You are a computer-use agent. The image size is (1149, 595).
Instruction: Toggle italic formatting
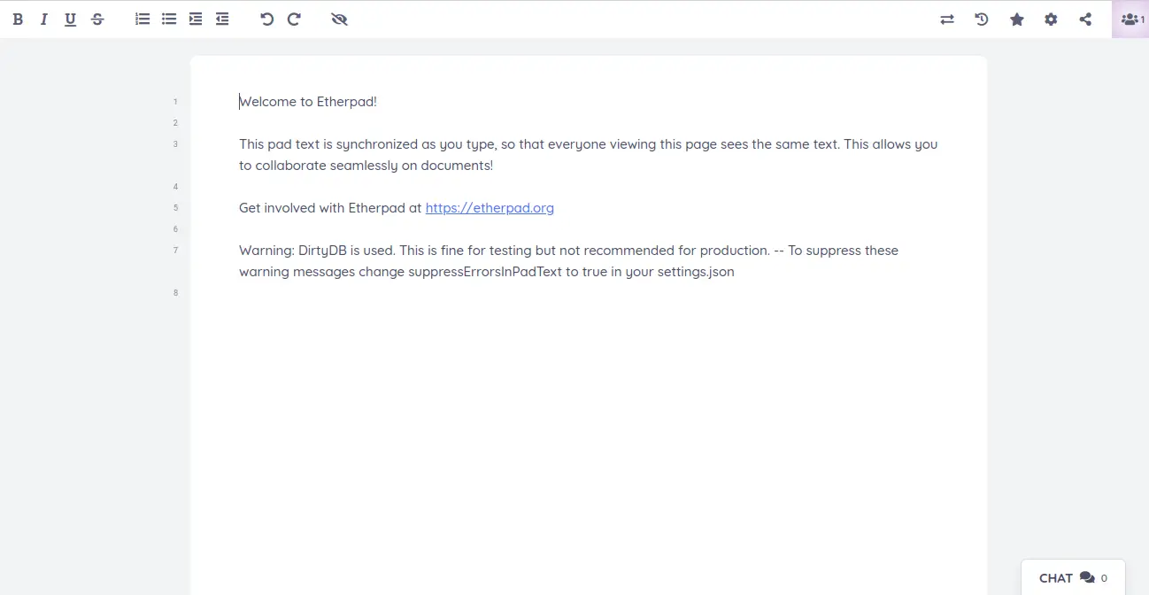pyautogui.click(x=43, y=19)
